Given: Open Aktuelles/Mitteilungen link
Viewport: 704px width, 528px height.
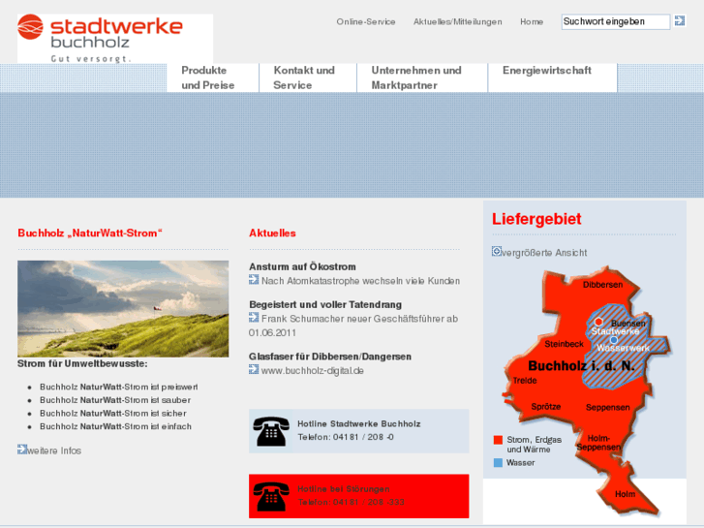Looking at the screenshot, I should pos(457,21).
